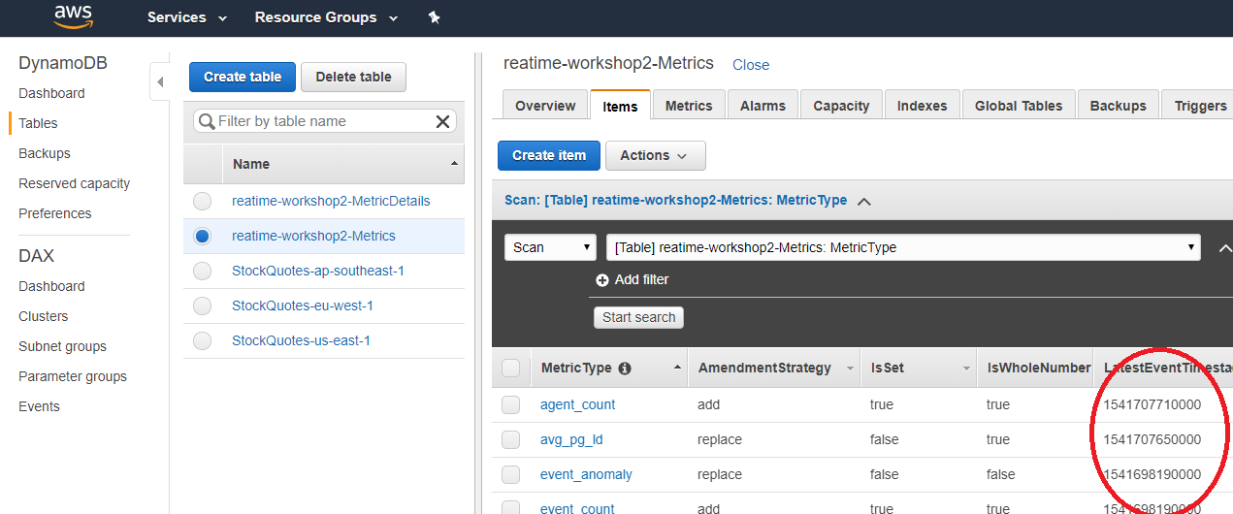Switch to the Backups tab
This screenshot has width=1233, height=514.
[1119, 106]
